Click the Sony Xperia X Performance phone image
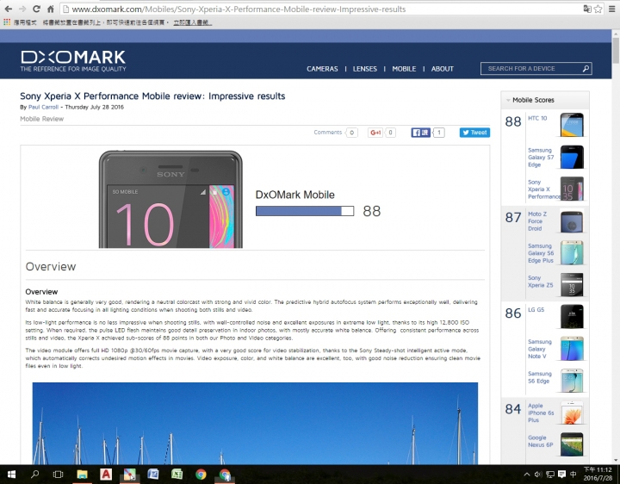 (x=170, y=199)
